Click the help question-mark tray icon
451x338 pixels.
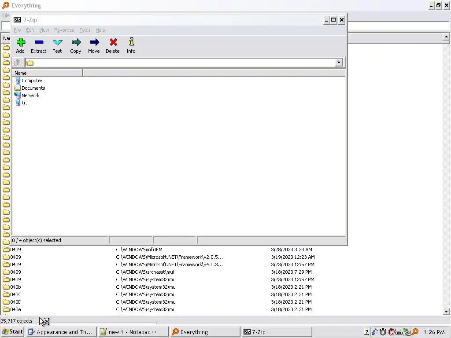pyautogui.click(x=366, y=332)
